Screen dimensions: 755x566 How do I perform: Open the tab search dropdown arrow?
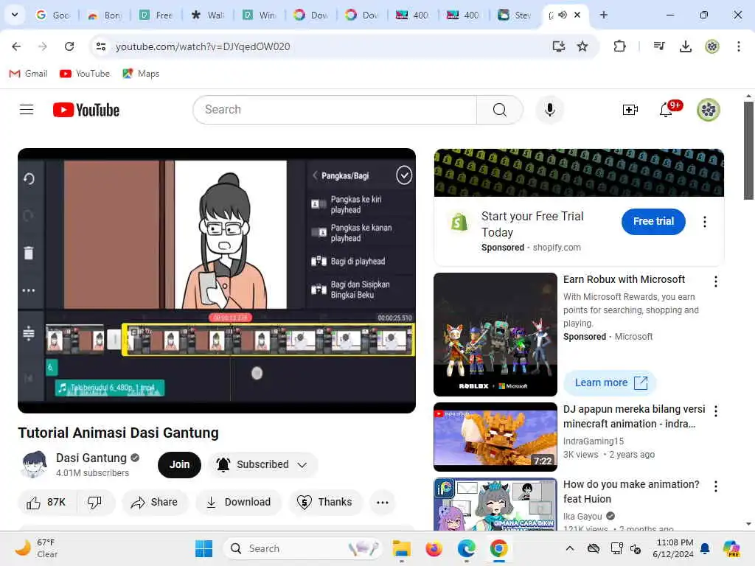coord(15,15)
